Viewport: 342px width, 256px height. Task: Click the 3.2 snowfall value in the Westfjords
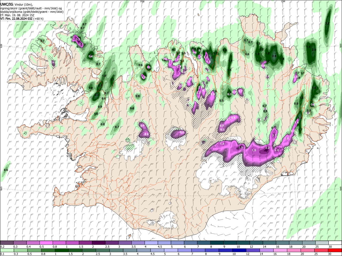[78, 39]
